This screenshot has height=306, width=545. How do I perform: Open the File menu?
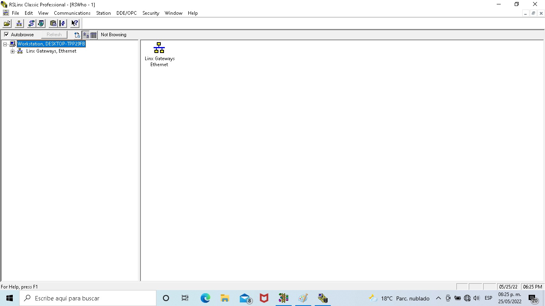point(16,13)
